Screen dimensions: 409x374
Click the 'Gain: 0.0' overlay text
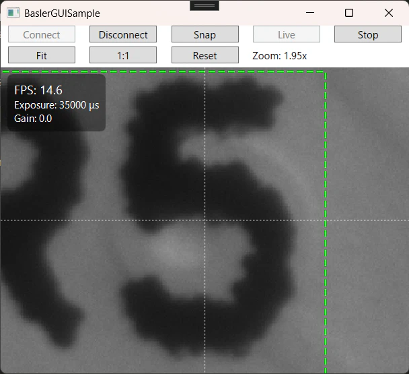pos(33,119)
